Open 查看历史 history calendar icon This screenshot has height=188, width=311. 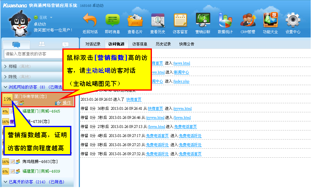pos(158,21)
